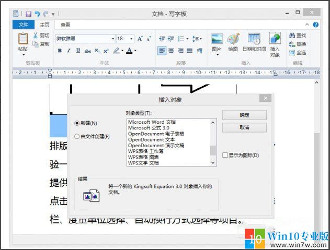This screenshot has height=250, width=330.
Task: Select the 新建(N) radio button
Action: (77, 123)
